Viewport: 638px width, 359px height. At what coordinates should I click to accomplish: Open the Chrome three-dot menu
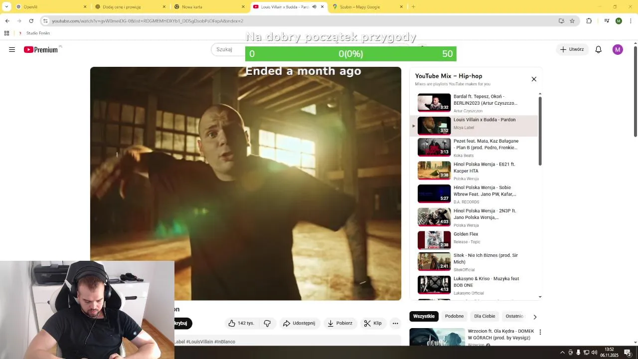tap(631, 21)
